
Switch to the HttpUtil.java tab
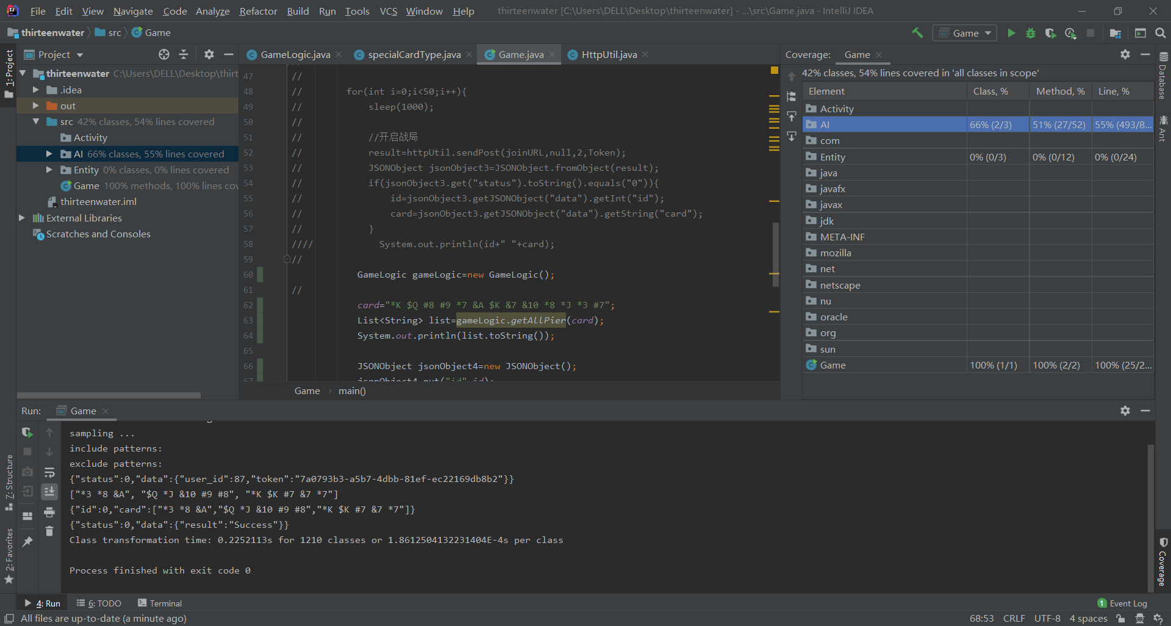click(x=608, y=54)
